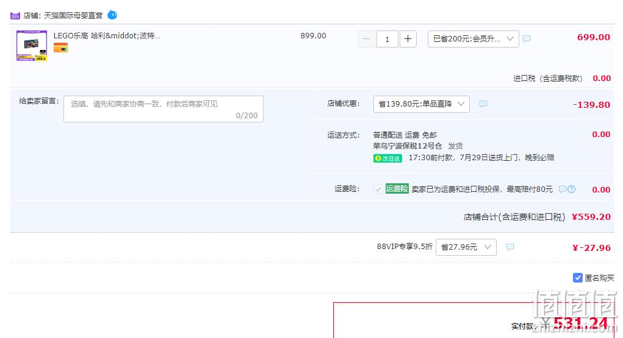Screen dimensions: 623x338
Task: Click the 进口税（含运费税款） label
Action: [548, 78]
